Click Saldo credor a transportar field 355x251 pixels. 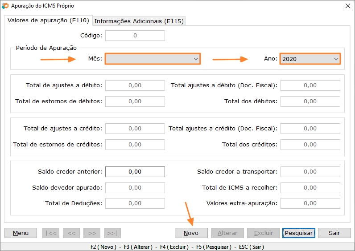[x=310, y=172]
